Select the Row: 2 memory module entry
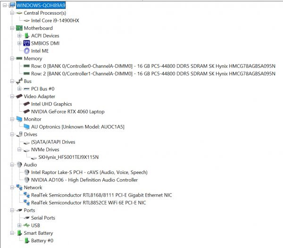 coord(153,74)
